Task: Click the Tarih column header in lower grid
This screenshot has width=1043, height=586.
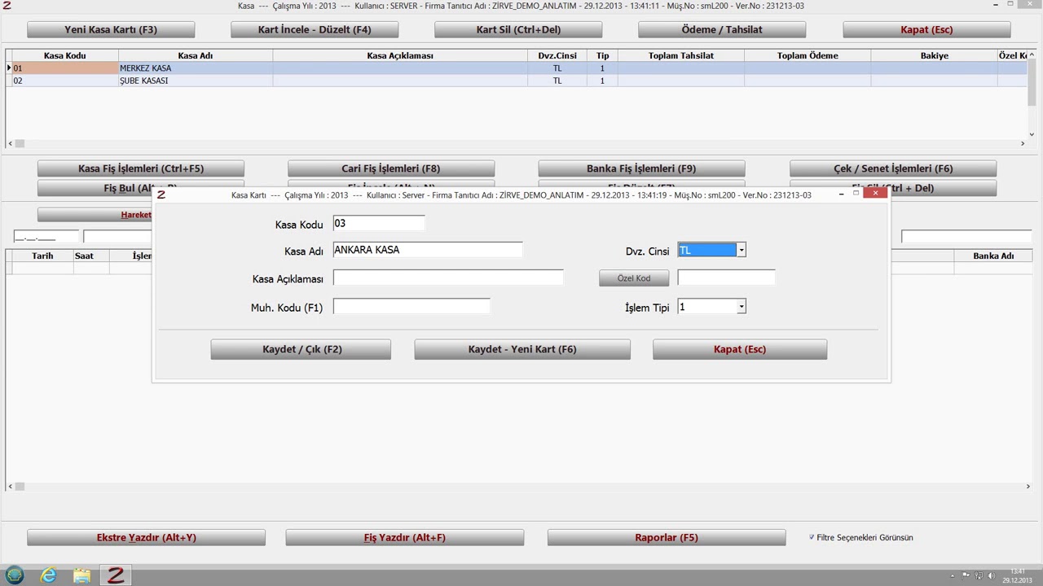Action: tap(42, 256)
